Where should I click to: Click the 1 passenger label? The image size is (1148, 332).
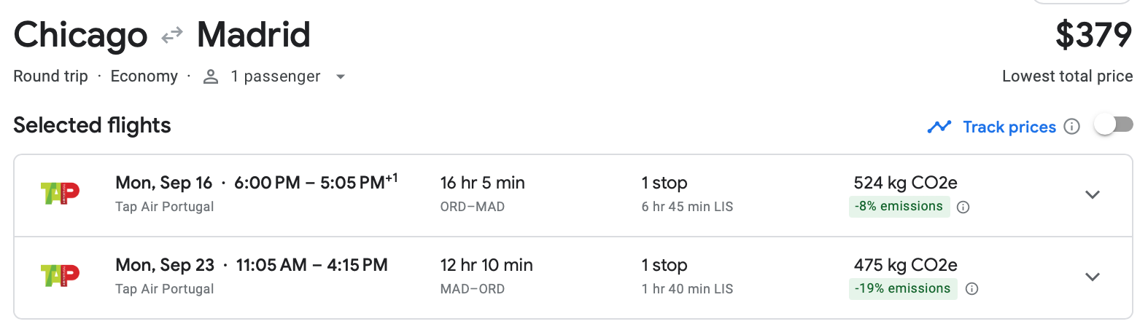tap(275, 76)
